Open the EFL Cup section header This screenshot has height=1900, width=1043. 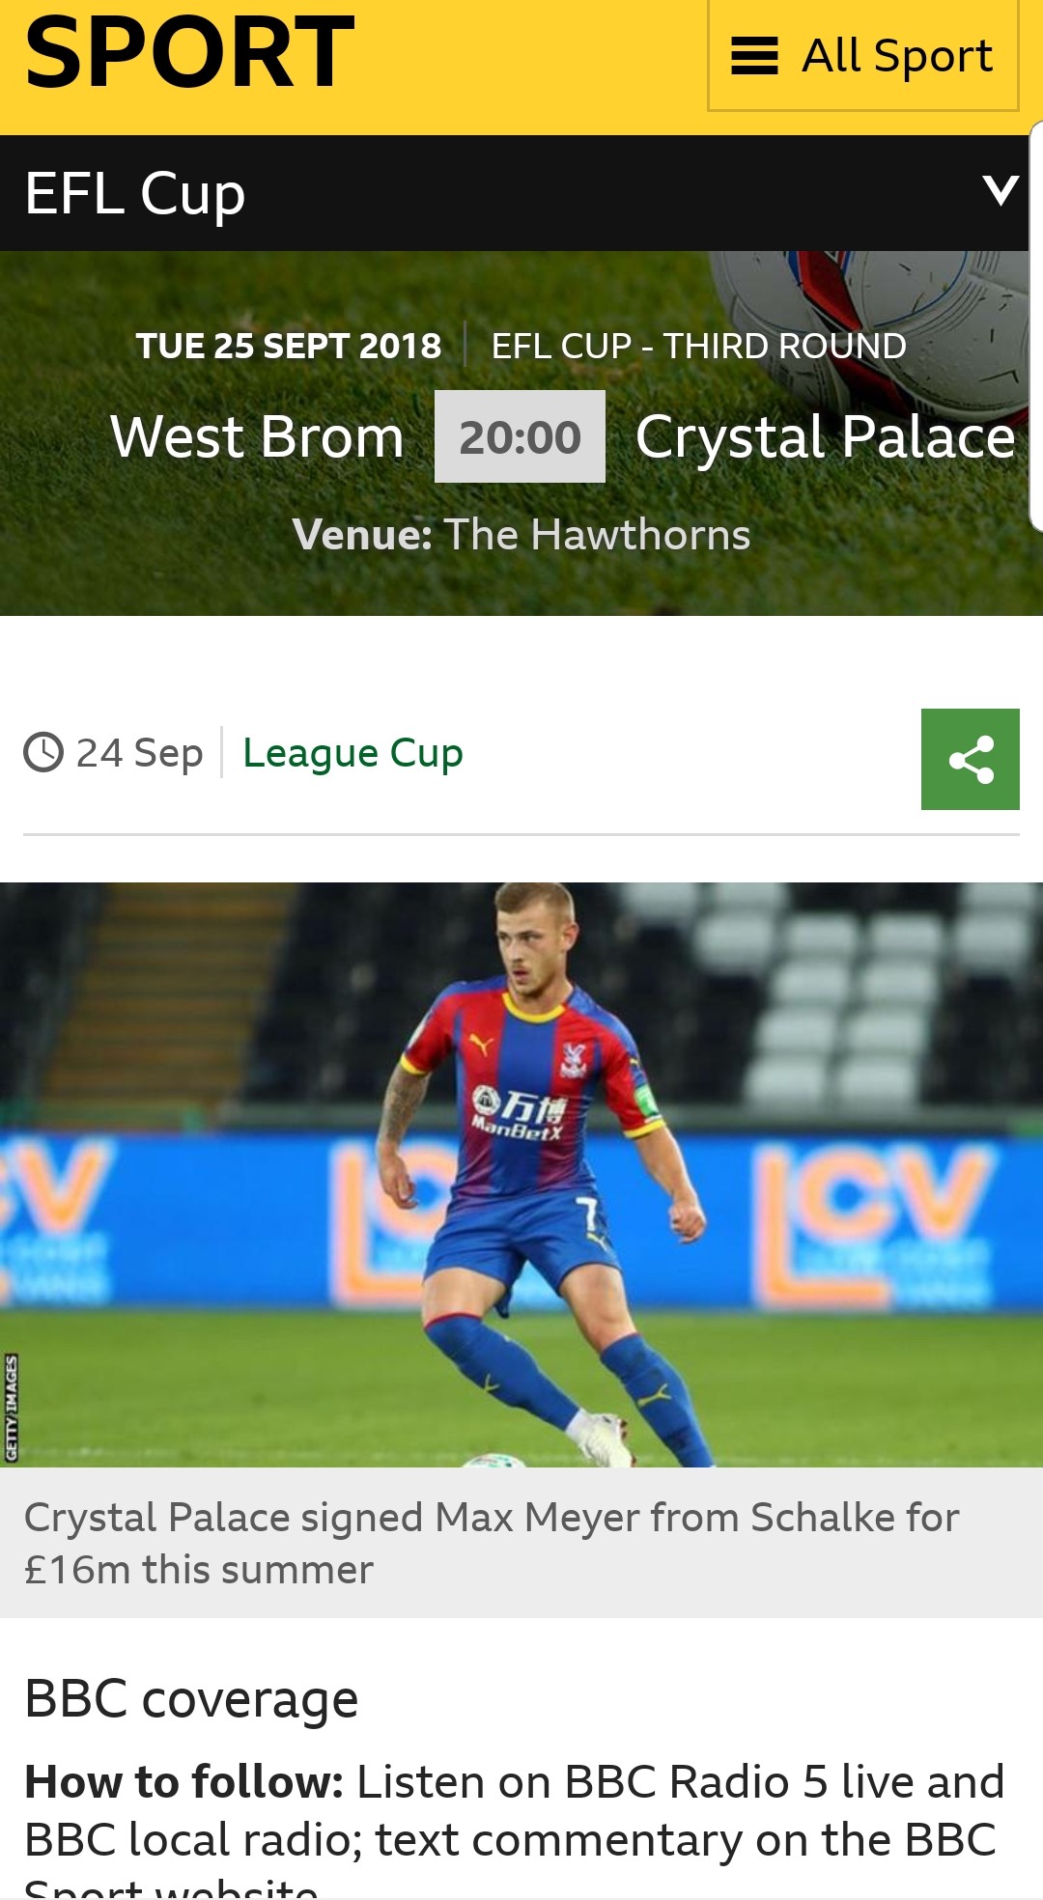pos(514,193)
